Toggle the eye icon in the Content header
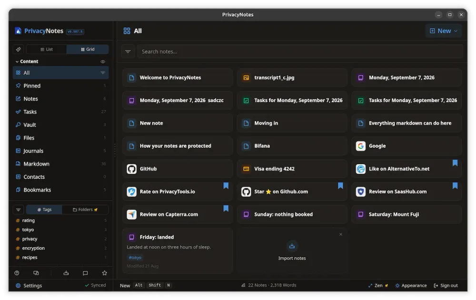This screenshot has width=476, height=300. click(103, 62)
